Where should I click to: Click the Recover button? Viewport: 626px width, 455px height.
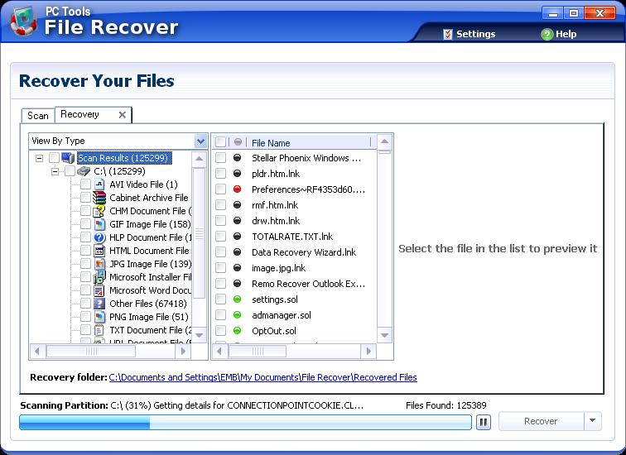541,421
